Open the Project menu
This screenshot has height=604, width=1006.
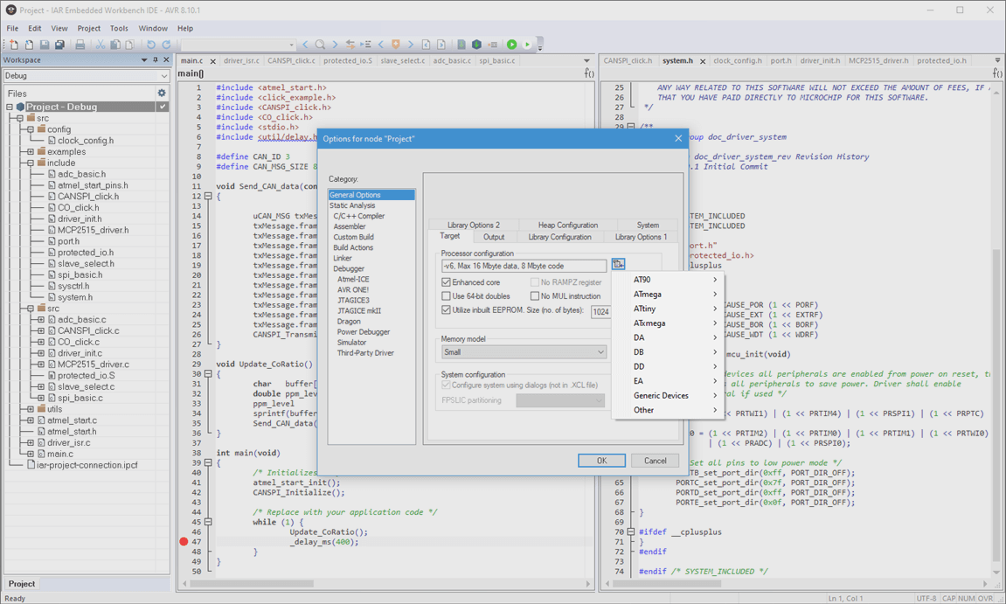[x=88, y=28]
